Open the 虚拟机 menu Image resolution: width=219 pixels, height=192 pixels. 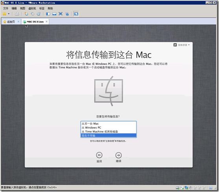32,8
